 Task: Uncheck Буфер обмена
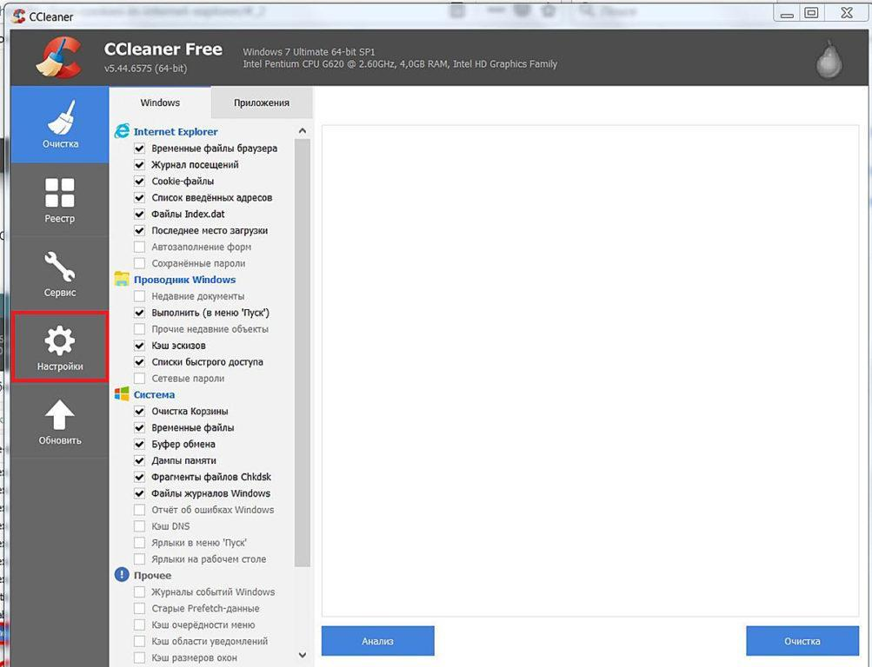click(x=140, y=445)
